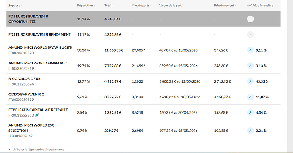Click total amount 4 985,87 €
293x153 pixels.
[113, 81]
